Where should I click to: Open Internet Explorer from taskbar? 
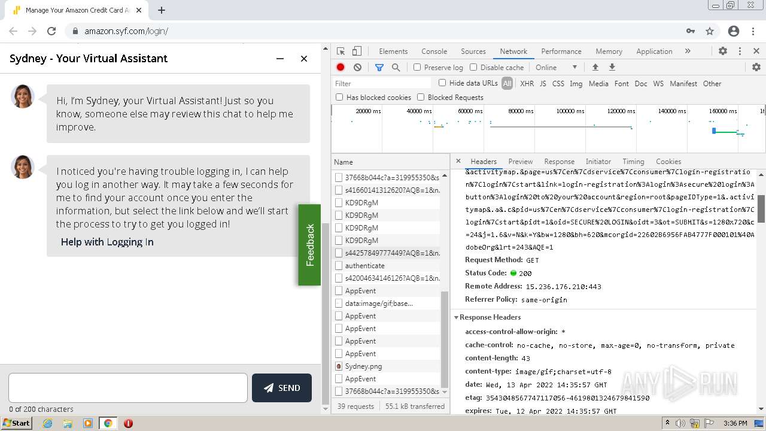pyautogui.click(x=48, y=423)
